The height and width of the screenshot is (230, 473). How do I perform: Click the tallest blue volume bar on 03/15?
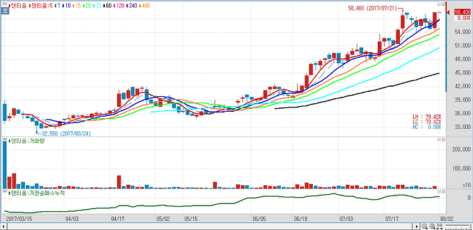tap(4, 165)
